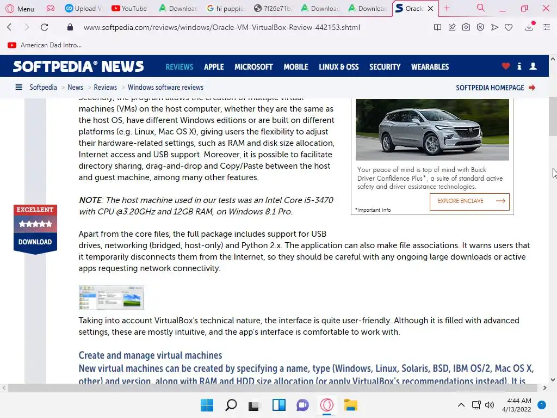The image size is (557, 418).
Task: Go back to the previous page
Action: tap(10, 27)
